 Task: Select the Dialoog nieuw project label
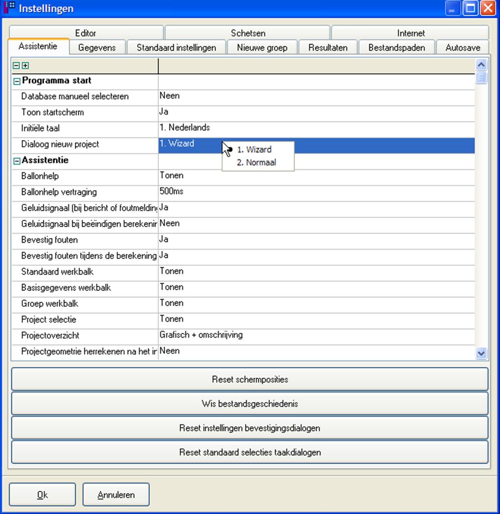60,144
